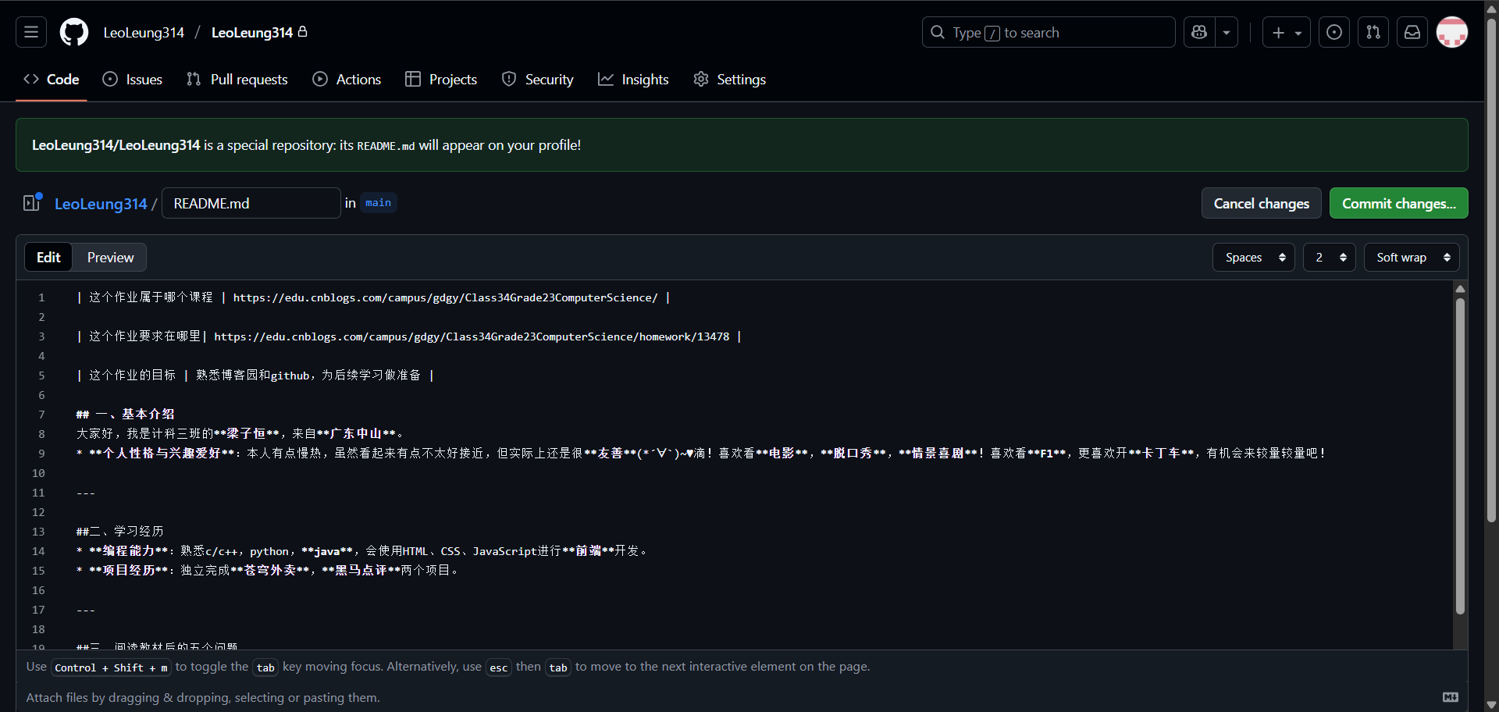
Task: Open the issues shortcut icon in header
Action: click(1334, 32)
